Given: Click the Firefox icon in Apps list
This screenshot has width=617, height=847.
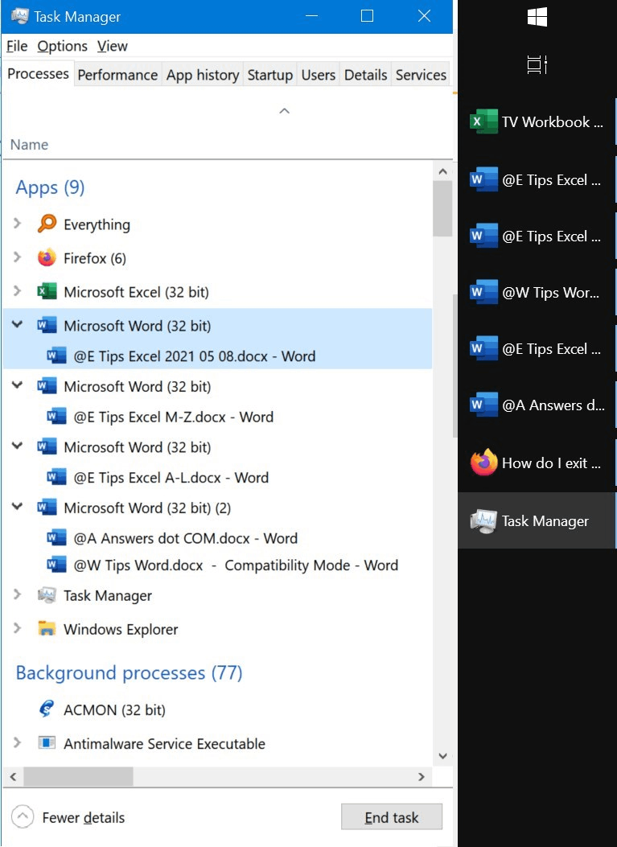Looking at the screenshot, I should click(47, 257).
